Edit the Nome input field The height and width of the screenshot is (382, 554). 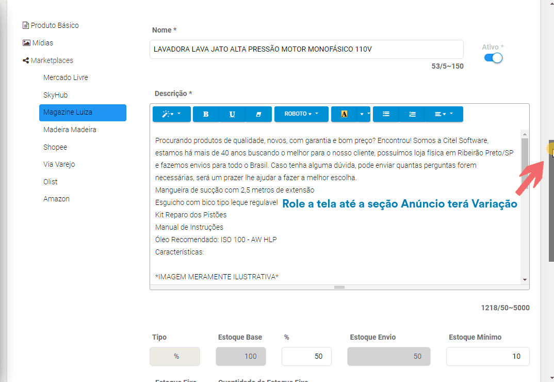tap(306, 49)
